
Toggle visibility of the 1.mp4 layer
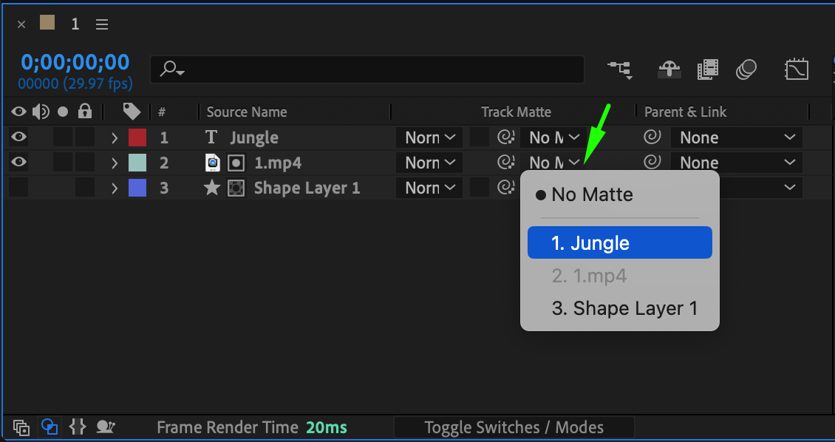pos(18,163)
